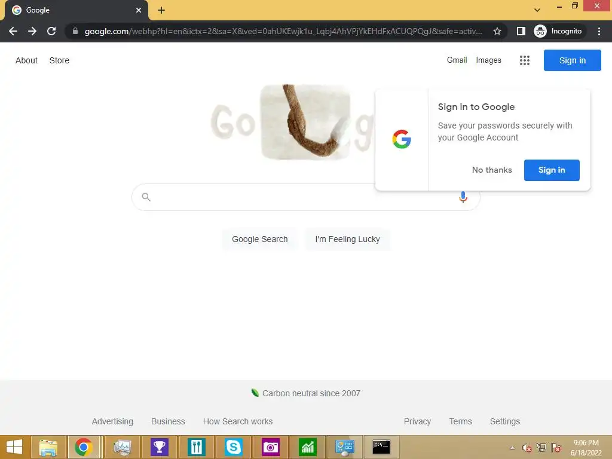The width and height of the screenshot is (612, 459).
Task: Open the performance monitor taskbar icon
Action: coord(123,447)
